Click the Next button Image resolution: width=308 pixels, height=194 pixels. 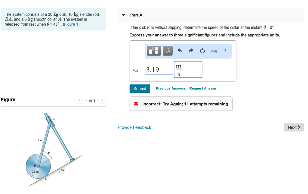(294, 127)
